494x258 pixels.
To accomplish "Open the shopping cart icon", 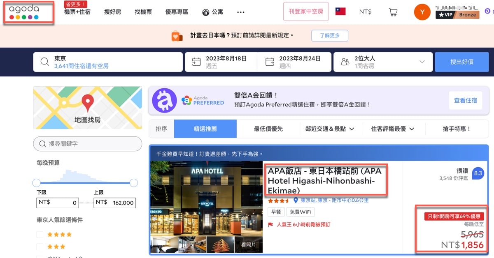I will (393, 12).
